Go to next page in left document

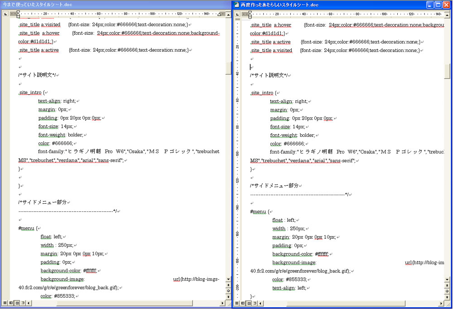tap(228, 296)
